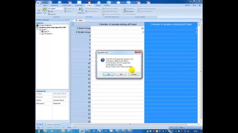The height and width of the screenshot is (133, 238).
Task: Click the taskbar clock
Action: click(196, 131)
